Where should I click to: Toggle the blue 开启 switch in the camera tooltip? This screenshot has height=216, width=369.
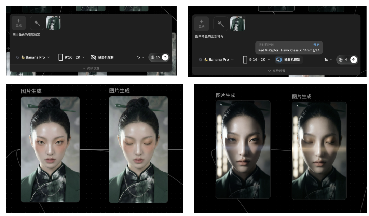point(316,45)
